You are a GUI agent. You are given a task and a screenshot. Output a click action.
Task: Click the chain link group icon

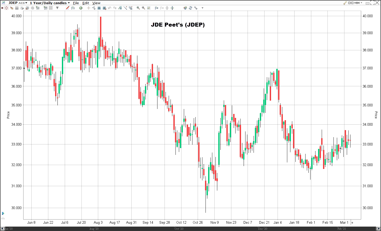[351, 3]
